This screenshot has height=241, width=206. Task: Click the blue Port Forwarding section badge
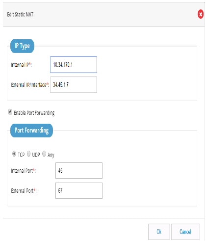tap(31, 131)
